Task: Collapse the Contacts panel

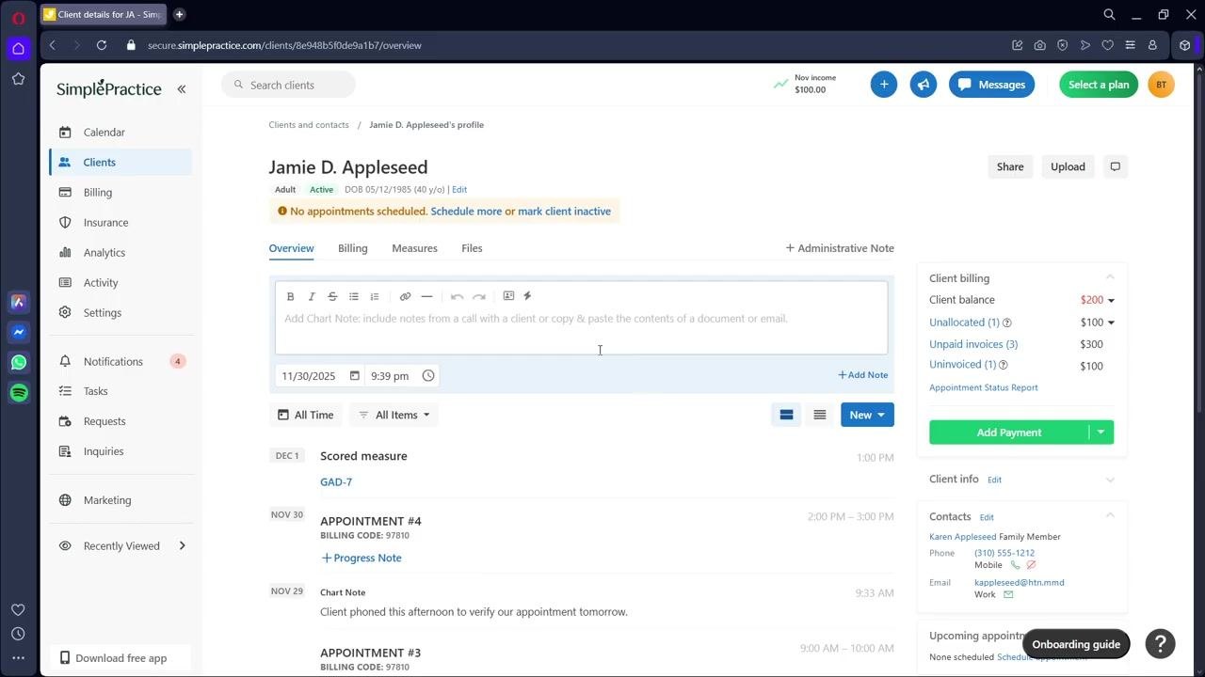Action: pos(1110,515)
